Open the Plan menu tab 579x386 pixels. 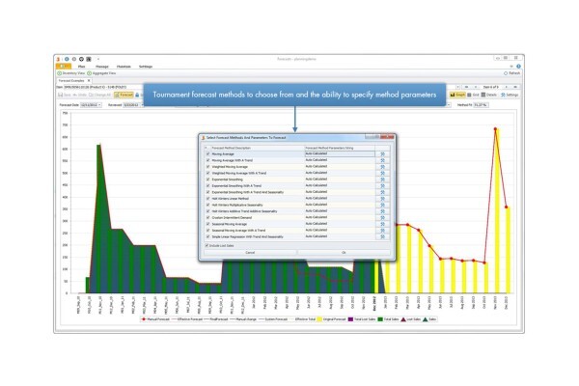(x=82, y=67)
